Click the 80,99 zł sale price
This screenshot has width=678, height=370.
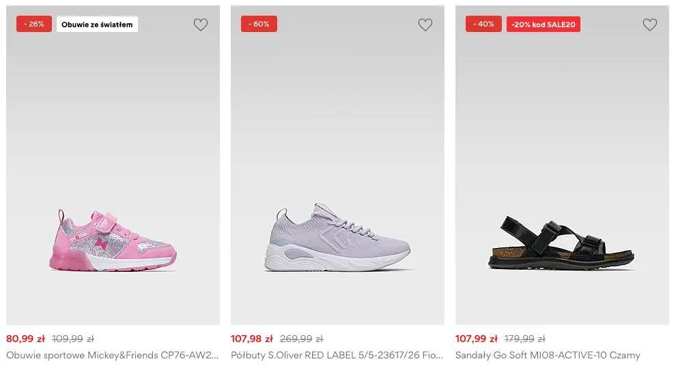[x=25, y=339]
